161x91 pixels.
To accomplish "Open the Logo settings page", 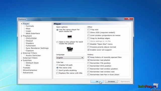I will pyautogui.click(x=28, y=31).
